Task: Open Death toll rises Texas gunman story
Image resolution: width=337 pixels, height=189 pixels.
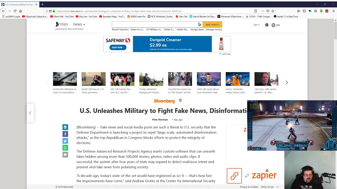Action: (x=93, y=79)
